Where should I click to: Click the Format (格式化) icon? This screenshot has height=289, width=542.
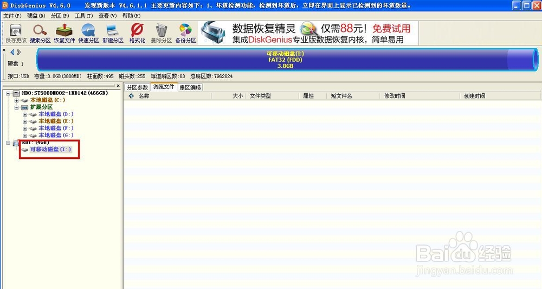(x=137, y=33)
